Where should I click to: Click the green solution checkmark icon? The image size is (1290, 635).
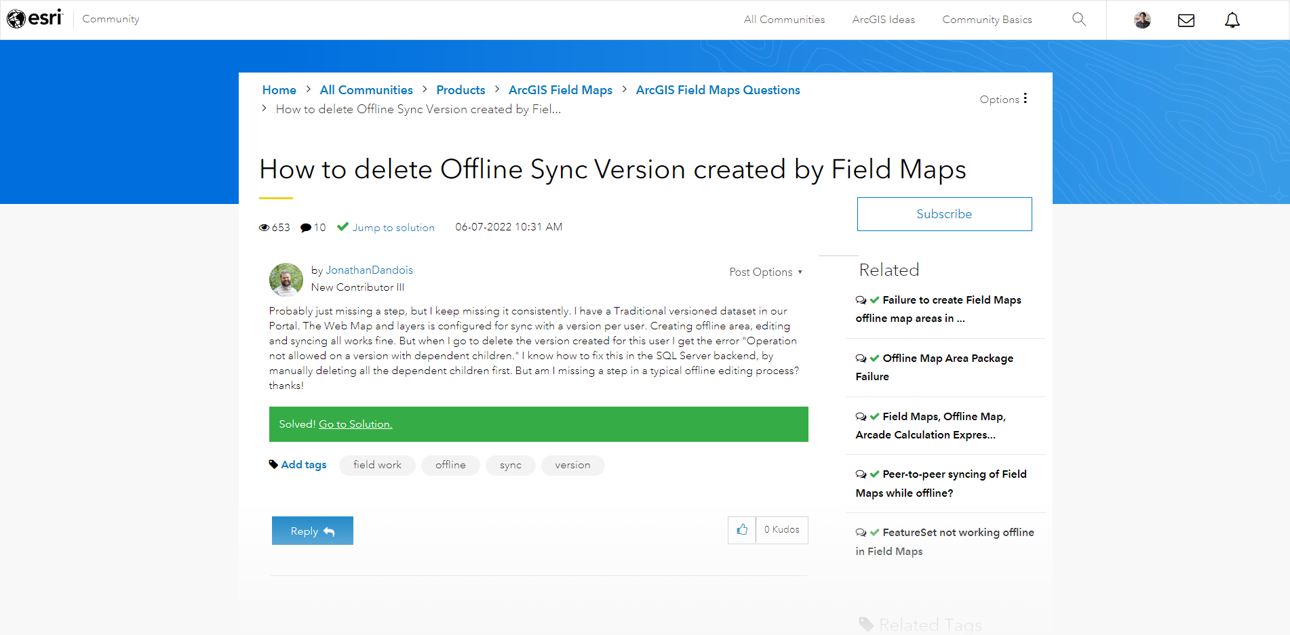[343, 226]
